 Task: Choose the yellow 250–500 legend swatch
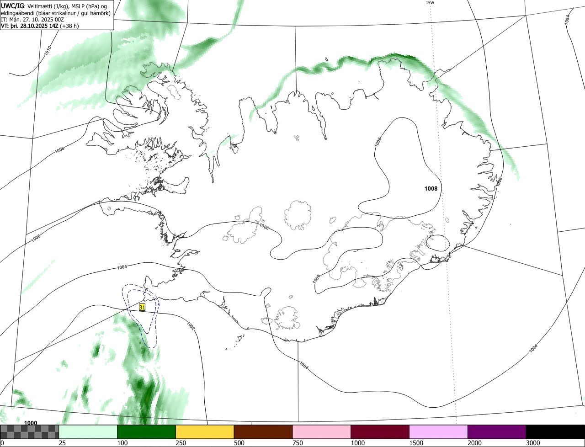point(205,432)
